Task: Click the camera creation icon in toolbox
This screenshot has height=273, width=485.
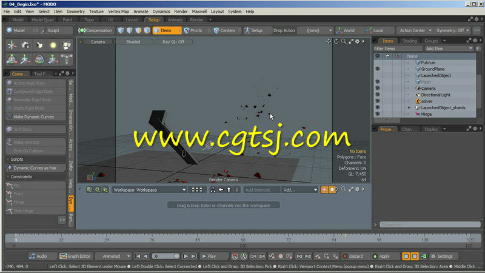Action: (25, 45)
